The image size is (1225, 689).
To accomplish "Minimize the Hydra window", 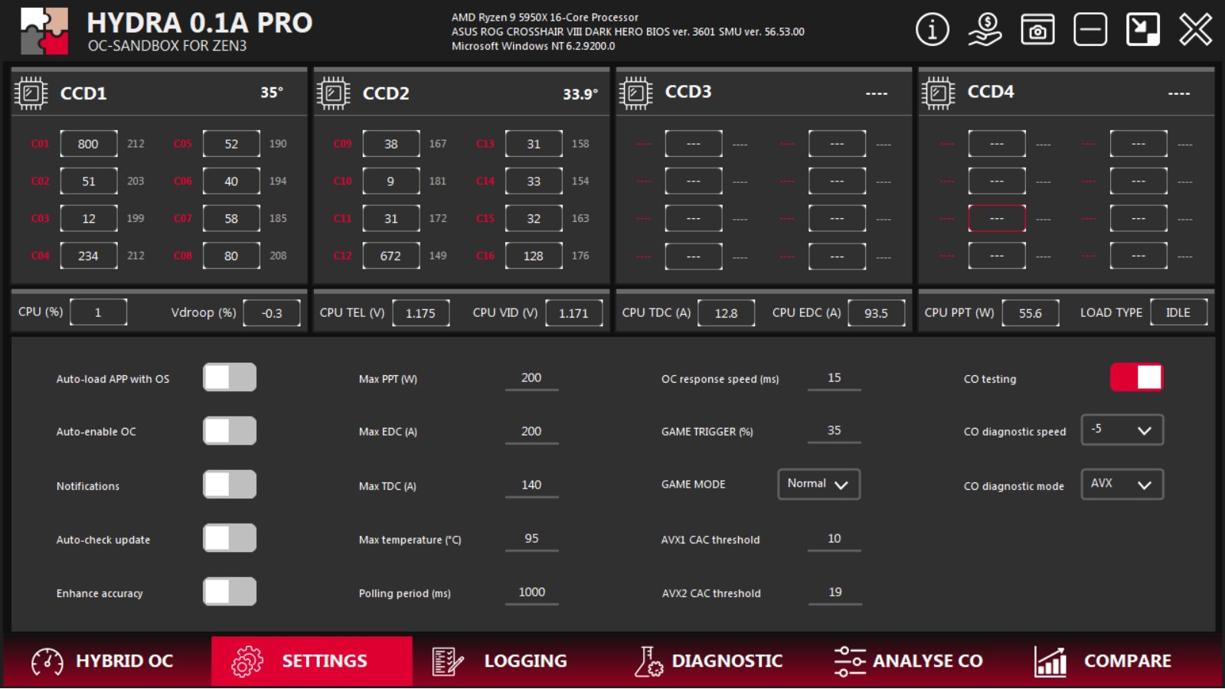I will [1090, 30].
